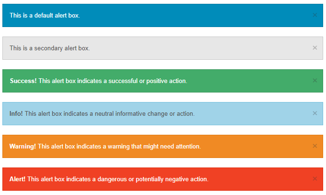Click the "neutral informative change" phrase
Viewport: 326px width, 195px height.
(125, 114)
